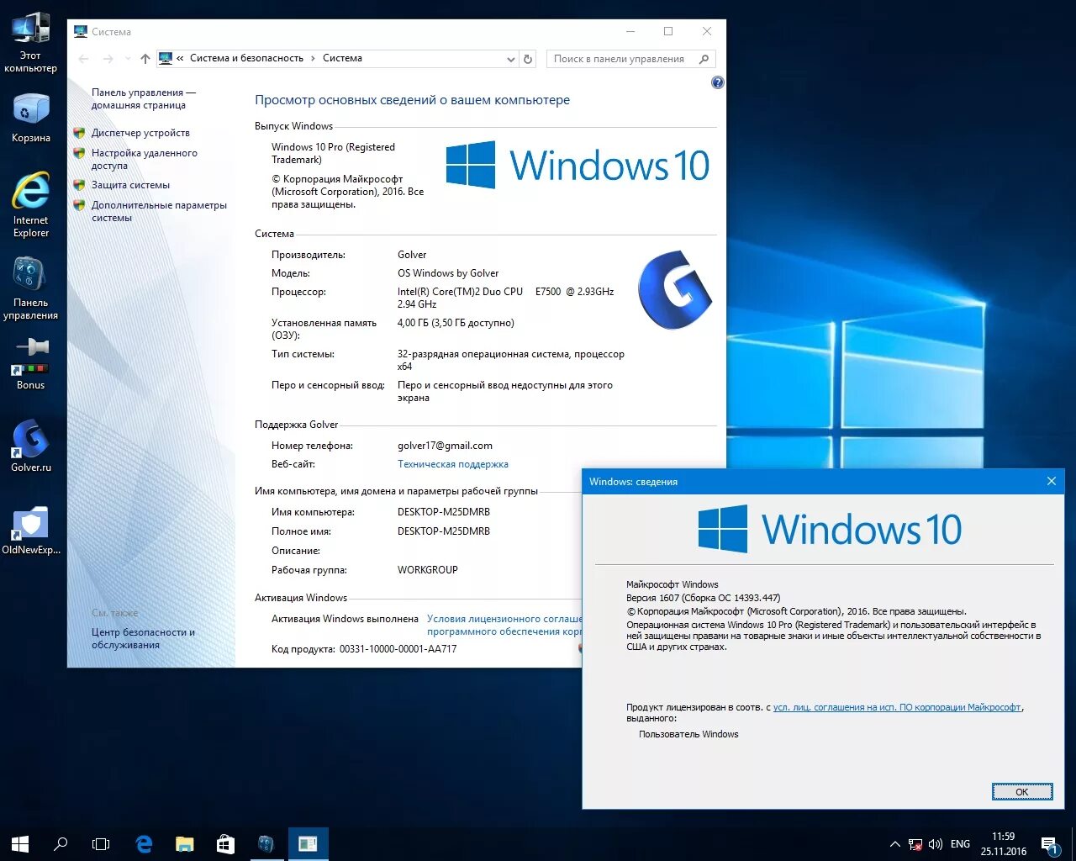1076x861 pixels.
Task: Select the Система breadcrumb item
Action: click(342, 58)
